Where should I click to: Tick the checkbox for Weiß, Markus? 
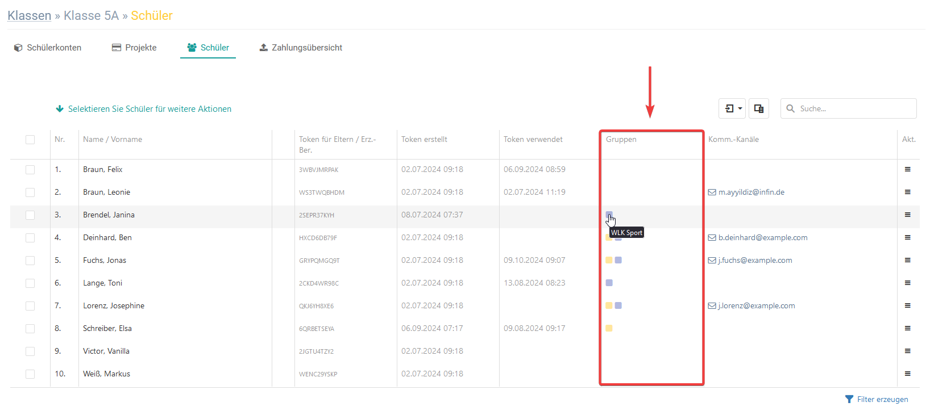click(x=30, y=374)
